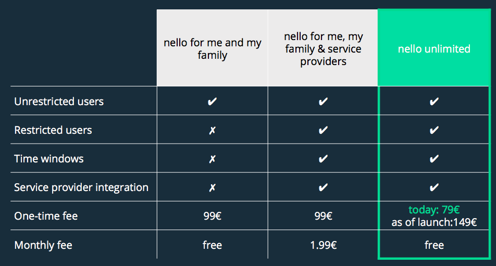Click the One-time fee row label
The width and height of the screenshot is (496, 266).
tap(46, 216)
